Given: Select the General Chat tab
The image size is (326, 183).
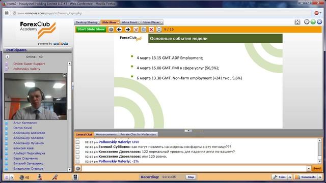Looking at the screenshot, I should pyautogui.click(x=84, y=134).
